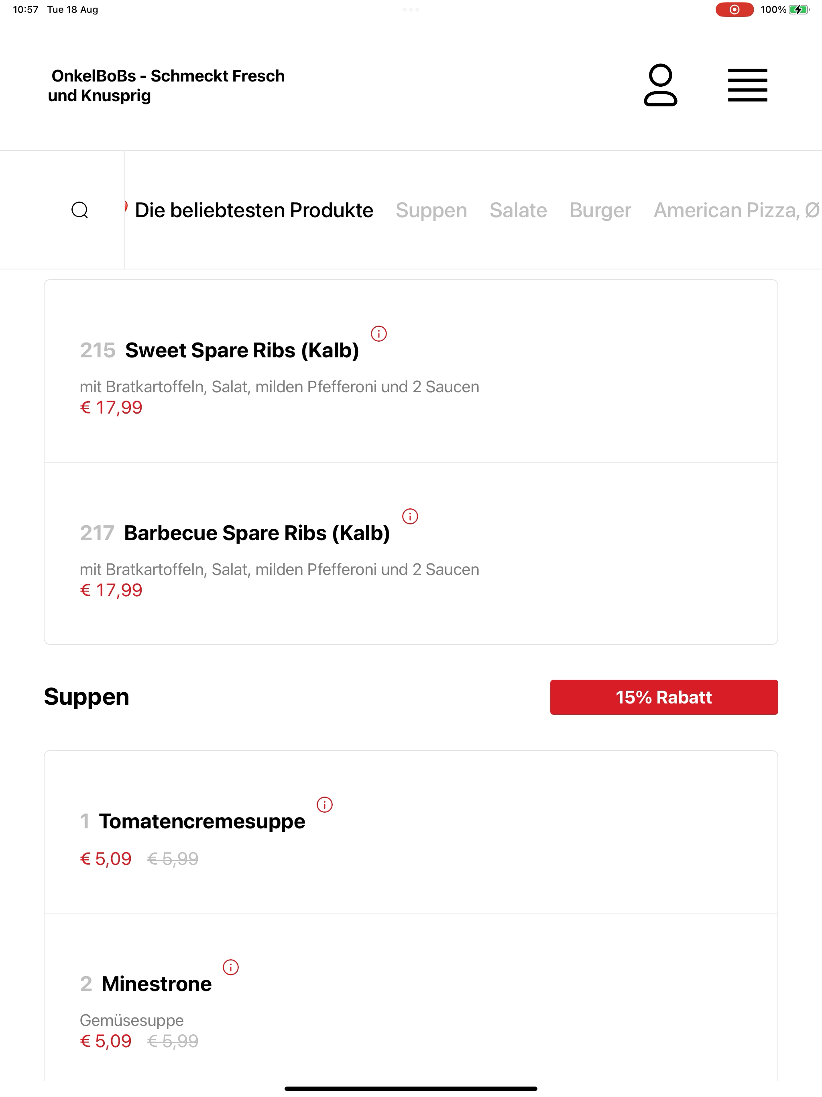Add Barbecue Spare Ribs (Kalb) item
822x1097 pixels.
(x=411, y=553)
